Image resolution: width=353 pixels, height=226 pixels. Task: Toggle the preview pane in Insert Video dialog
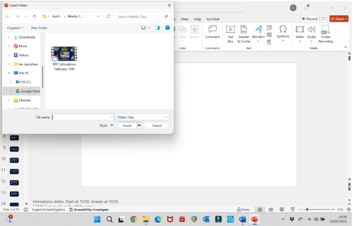[157, 28]
